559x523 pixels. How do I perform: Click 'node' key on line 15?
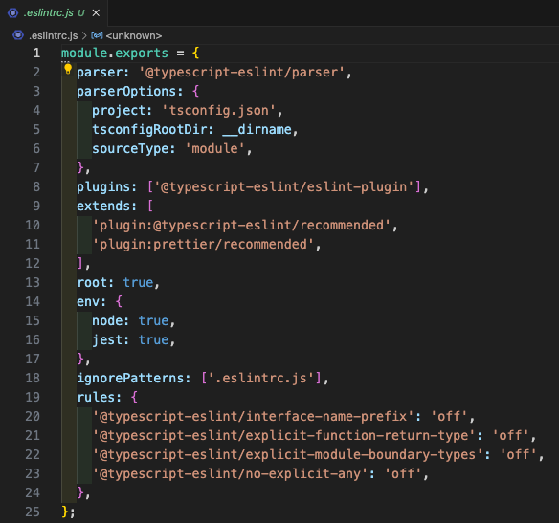tap(107, 320)
